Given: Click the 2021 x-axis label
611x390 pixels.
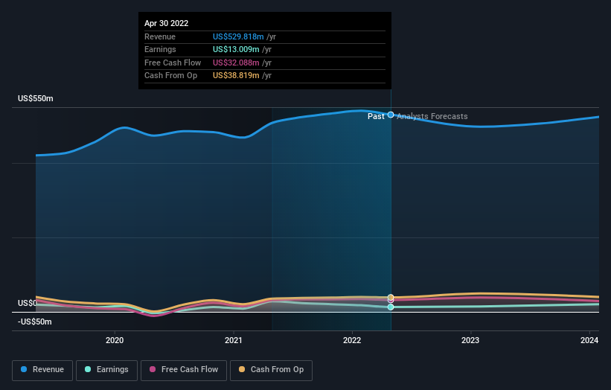Looking at the screenshot, I should pos(234,340).
